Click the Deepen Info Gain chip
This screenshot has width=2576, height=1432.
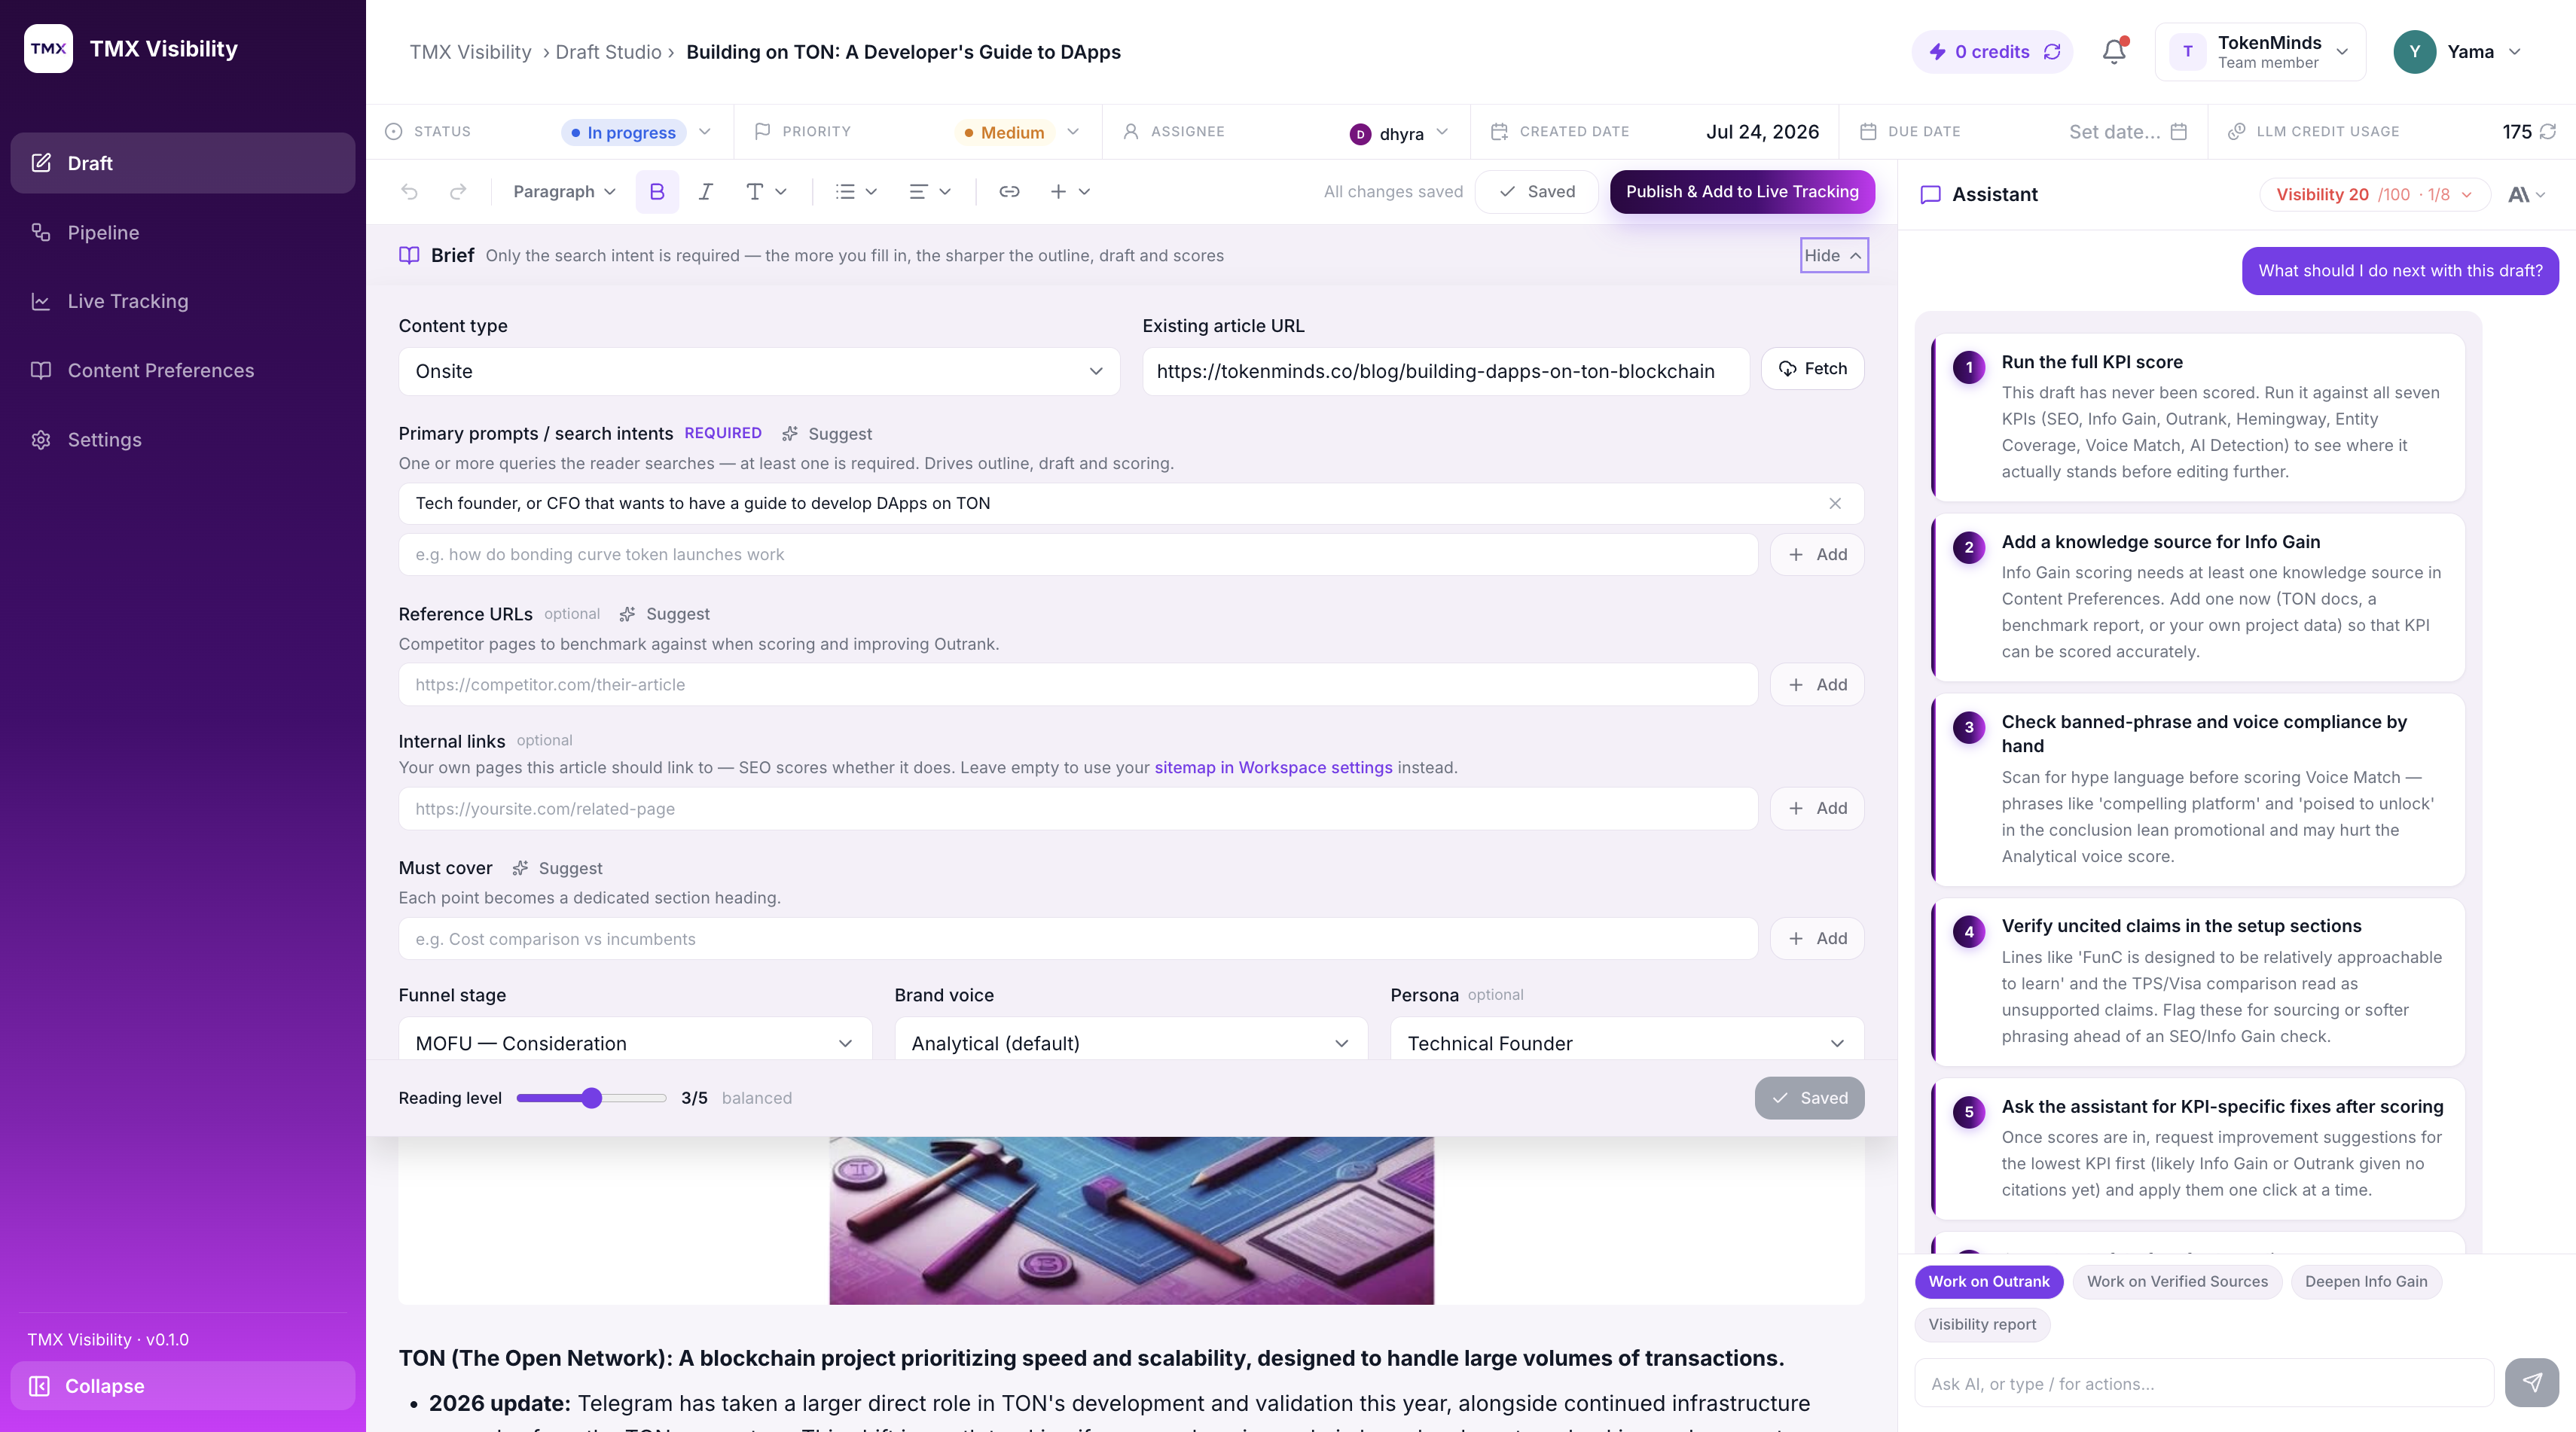point(2366,1282)
